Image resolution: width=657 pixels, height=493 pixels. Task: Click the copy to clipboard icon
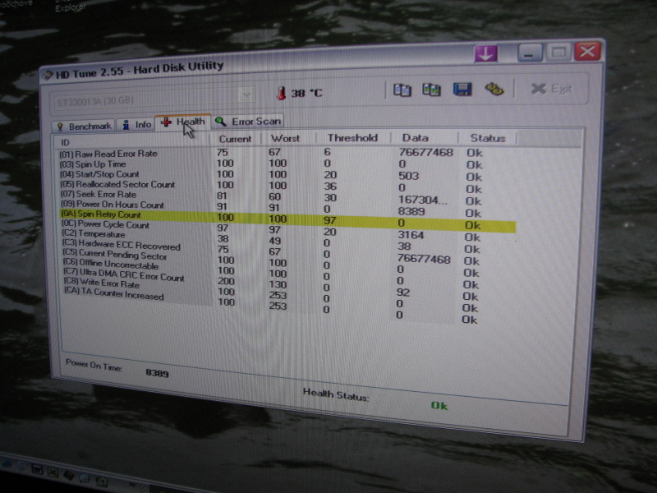[402, 90]
